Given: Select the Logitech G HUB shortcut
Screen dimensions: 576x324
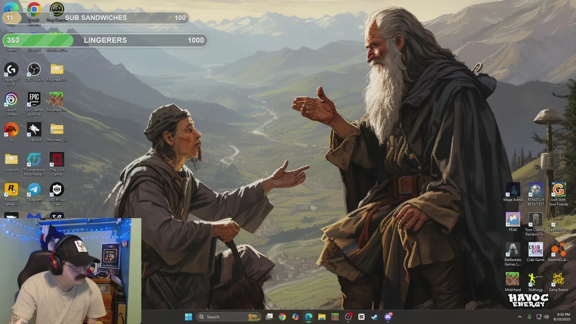Looking at the screenshot, I should (x=11, y=74).
